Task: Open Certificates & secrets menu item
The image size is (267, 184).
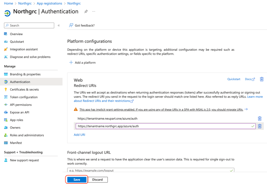Action: point(24,89)
